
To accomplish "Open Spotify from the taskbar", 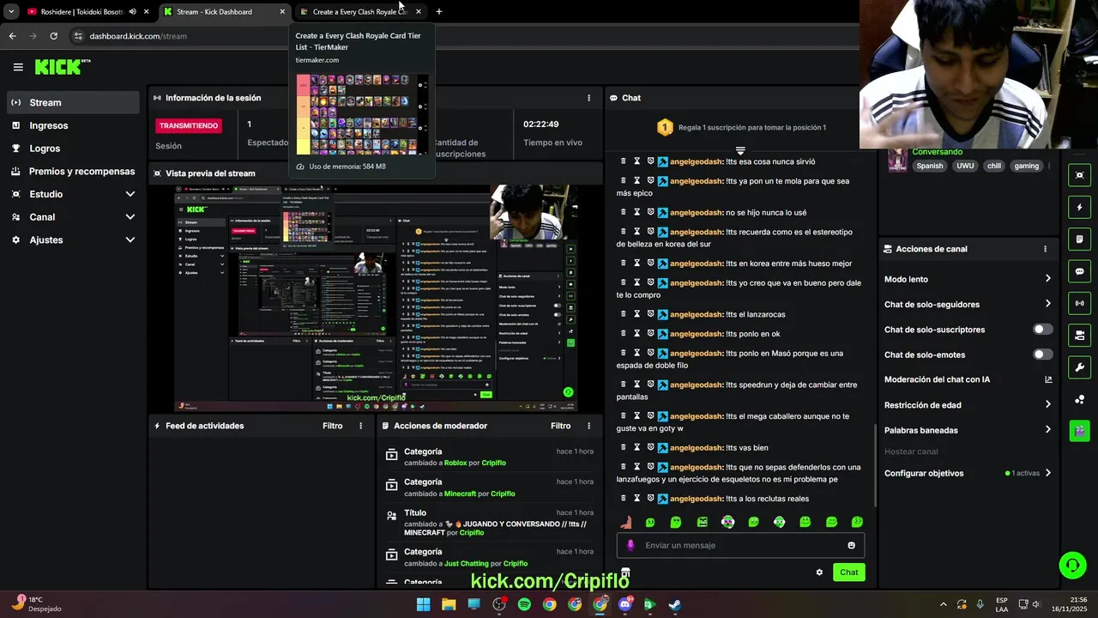I will point(524,604).
